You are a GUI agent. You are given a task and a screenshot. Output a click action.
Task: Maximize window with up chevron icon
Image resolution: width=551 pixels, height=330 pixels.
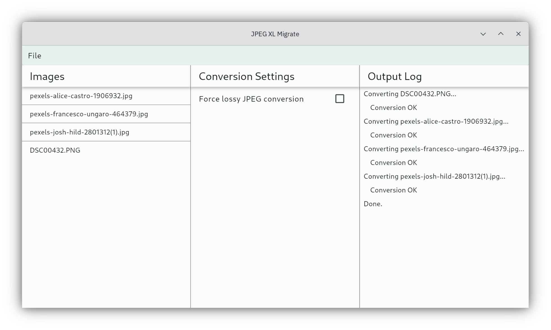click(x=501, y=34)
